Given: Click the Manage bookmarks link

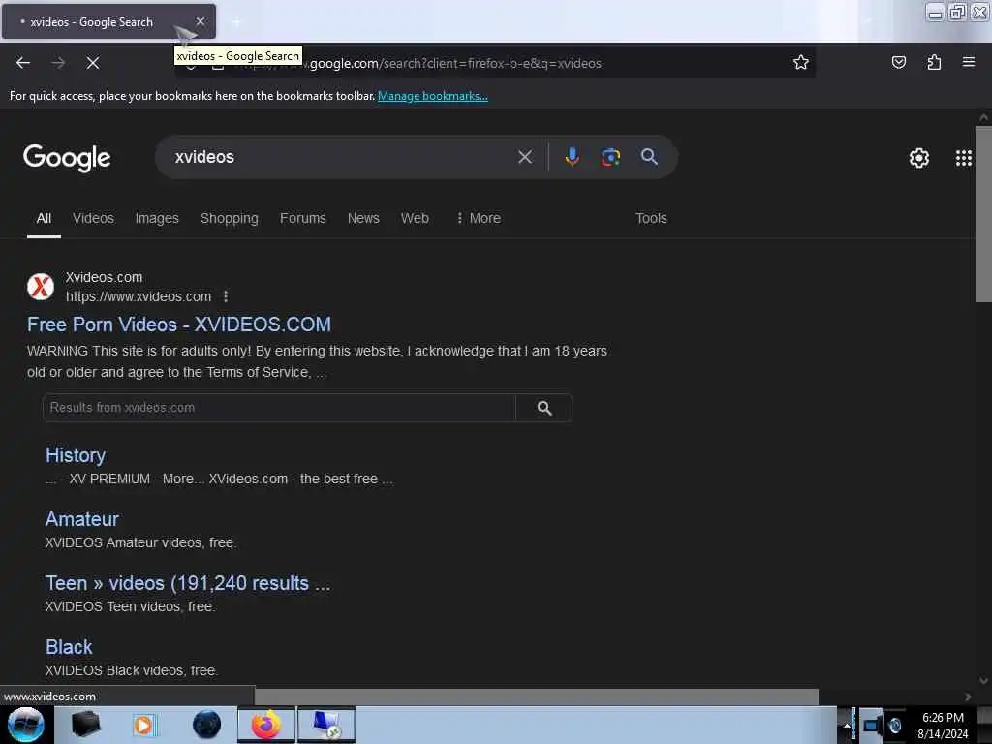Looking at the screenshot, I should 433,96.
